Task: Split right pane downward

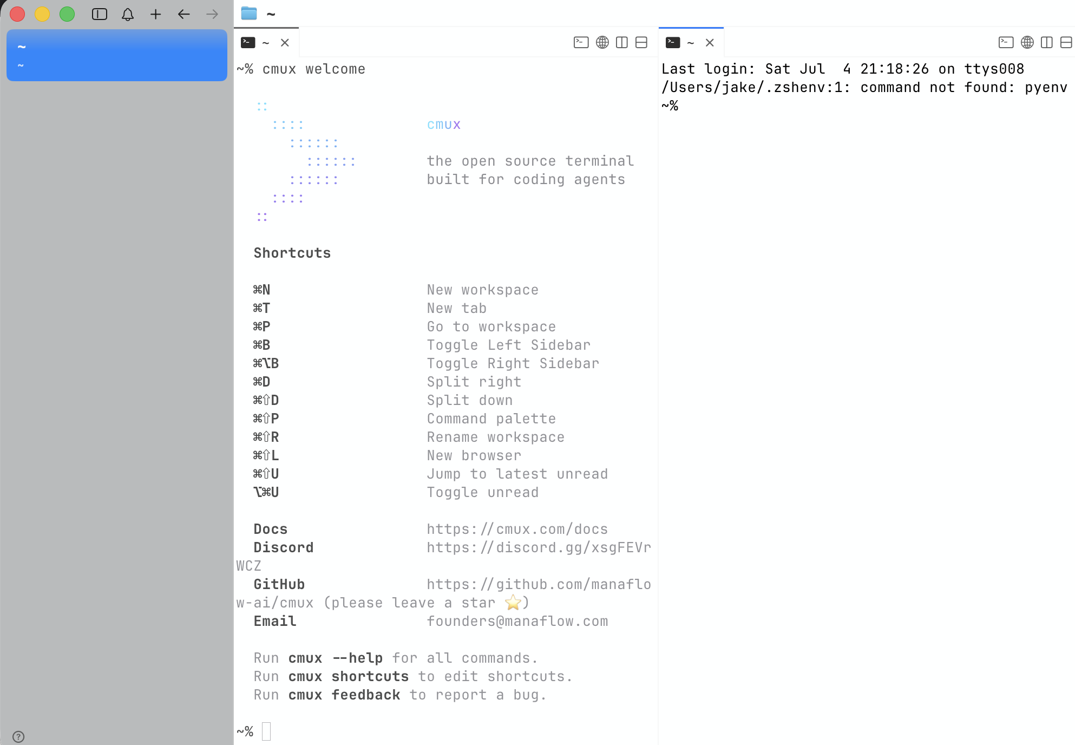Action: (x=1066, y=42)
